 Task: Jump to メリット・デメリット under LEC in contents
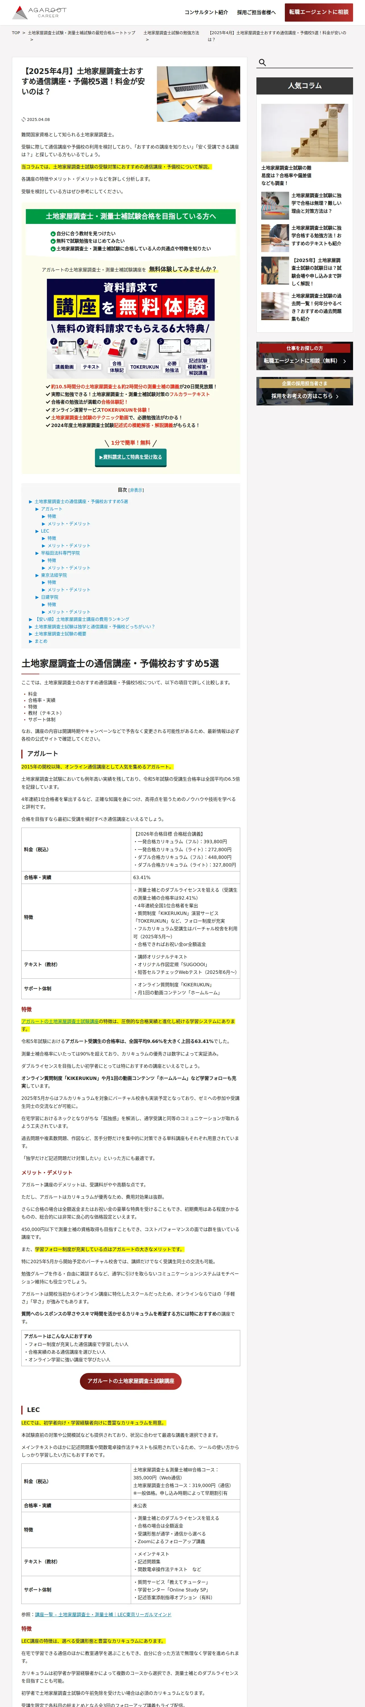(69, 545)
